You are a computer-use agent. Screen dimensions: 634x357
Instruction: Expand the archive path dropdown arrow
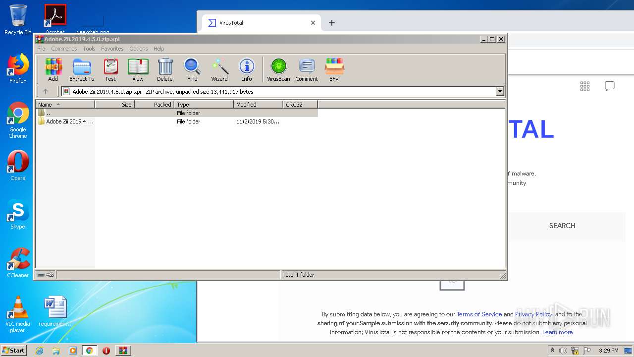point(500,91)
